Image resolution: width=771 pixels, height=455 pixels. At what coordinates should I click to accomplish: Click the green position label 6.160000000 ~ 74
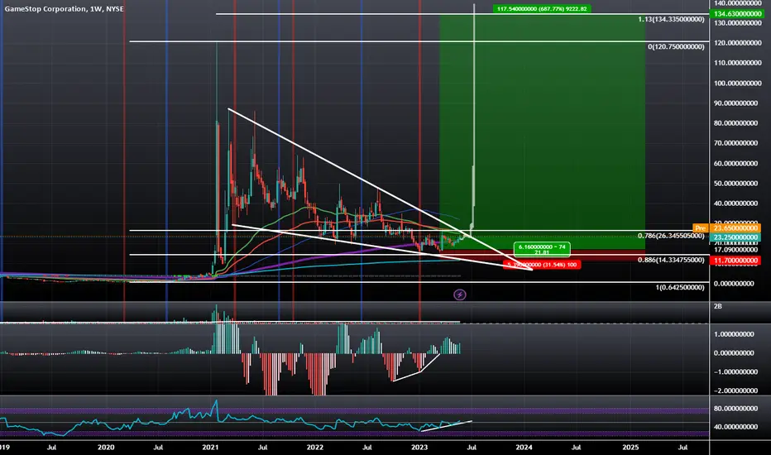tap(542, 249)
